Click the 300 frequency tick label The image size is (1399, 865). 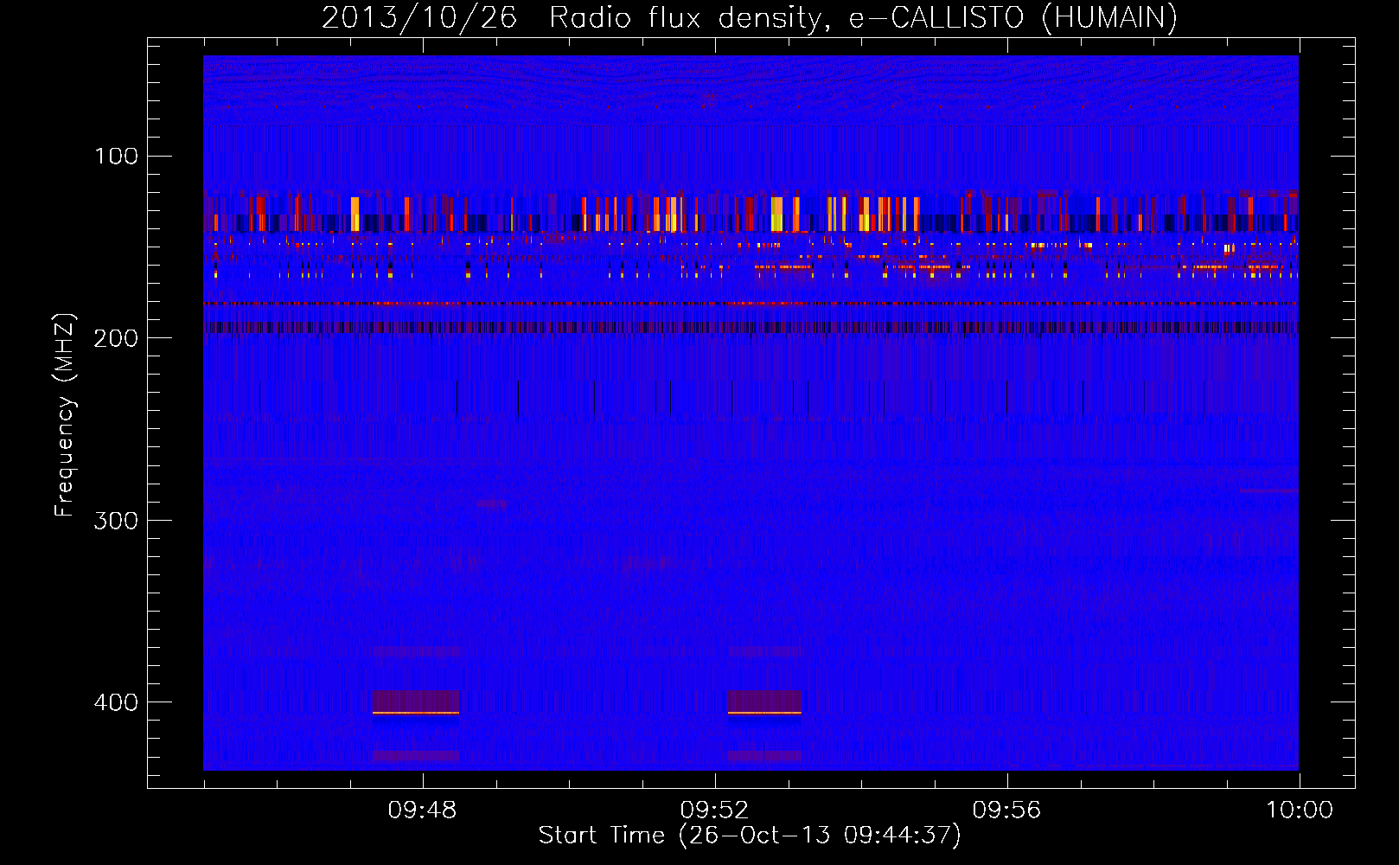click(117, 520)
